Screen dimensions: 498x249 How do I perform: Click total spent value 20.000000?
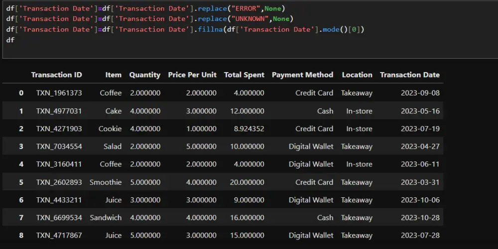[x=247, y=182]
